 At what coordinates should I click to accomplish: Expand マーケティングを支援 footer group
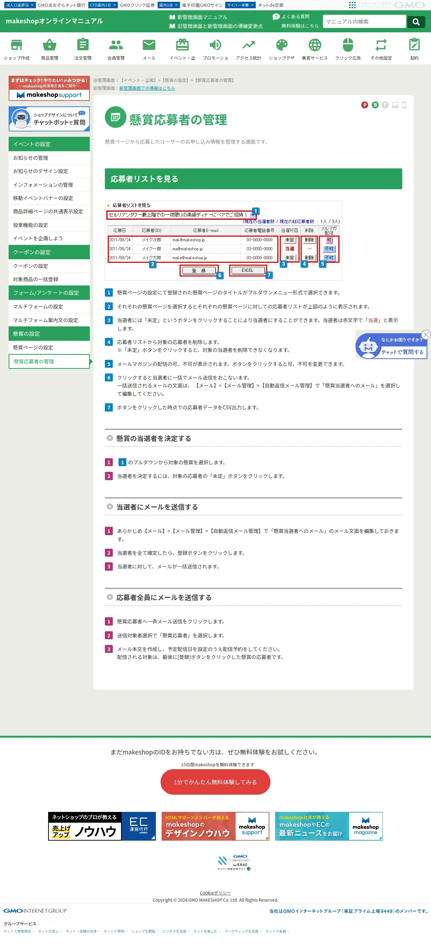click(242, 931)
